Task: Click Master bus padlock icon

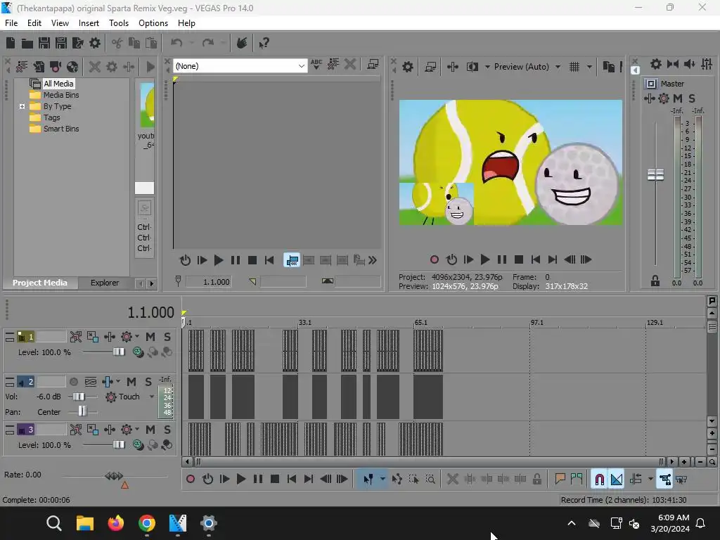Action: pyautogui.click(x=655, y=281)
